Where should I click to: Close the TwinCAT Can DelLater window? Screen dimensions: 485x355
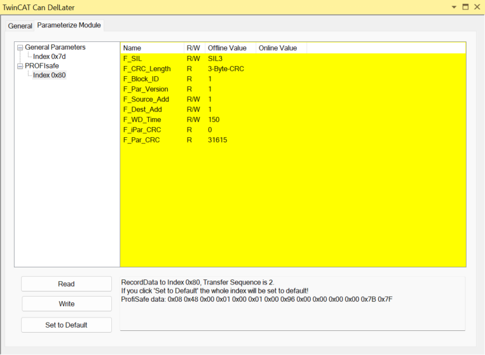[x=477, y=7]
